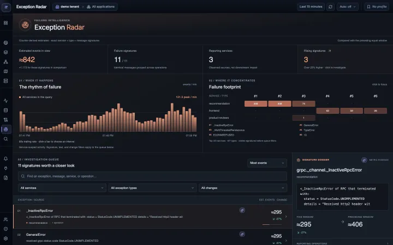Viewport: 393px width, 245px height.
Task: Click the Last 15 minutes time button
Action: click(x=311, y=7)
